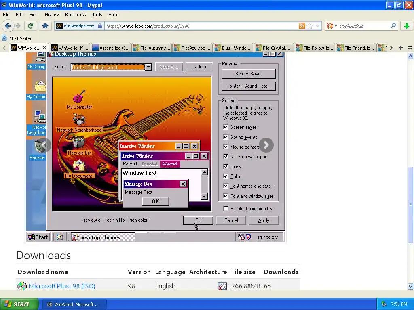Click the DuckDuckGo search field

363,26
